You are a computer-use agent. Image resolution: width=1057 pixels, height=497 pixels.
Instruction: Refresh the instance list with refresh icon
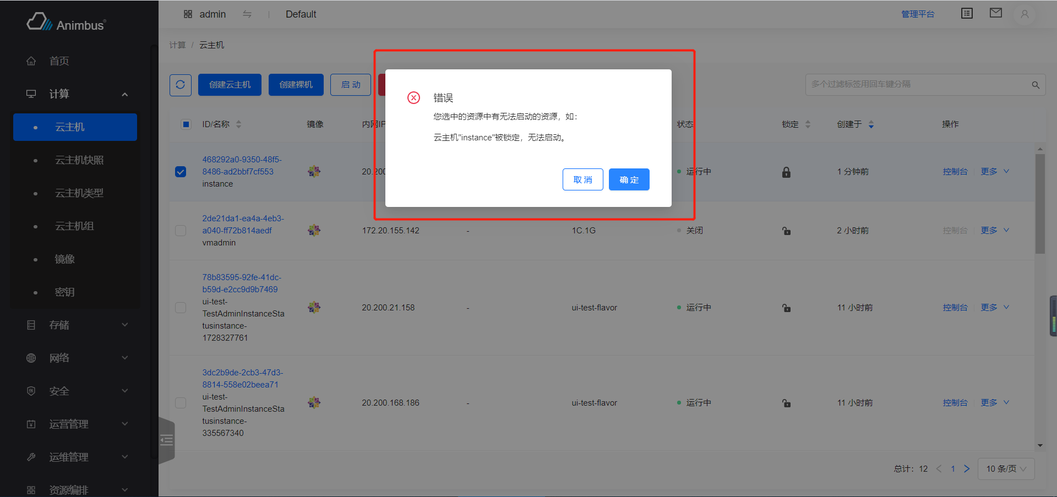180,85
